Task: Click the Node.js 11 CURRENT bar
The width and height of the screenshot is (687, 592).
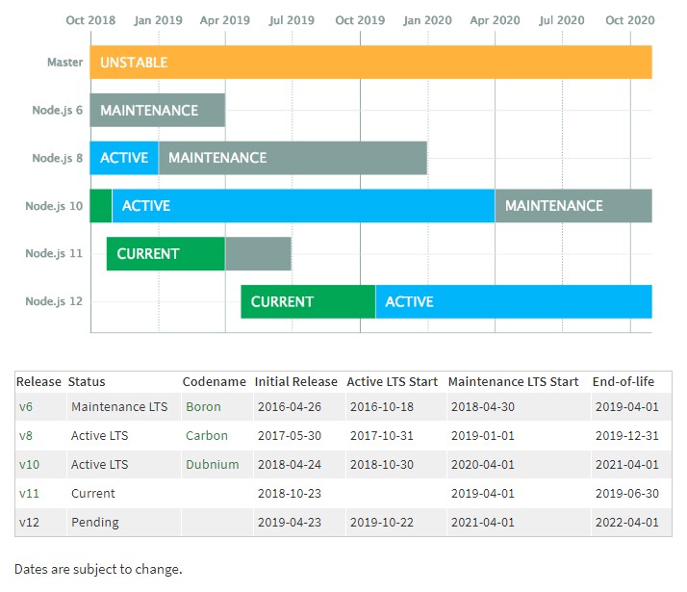Action: 165,254
